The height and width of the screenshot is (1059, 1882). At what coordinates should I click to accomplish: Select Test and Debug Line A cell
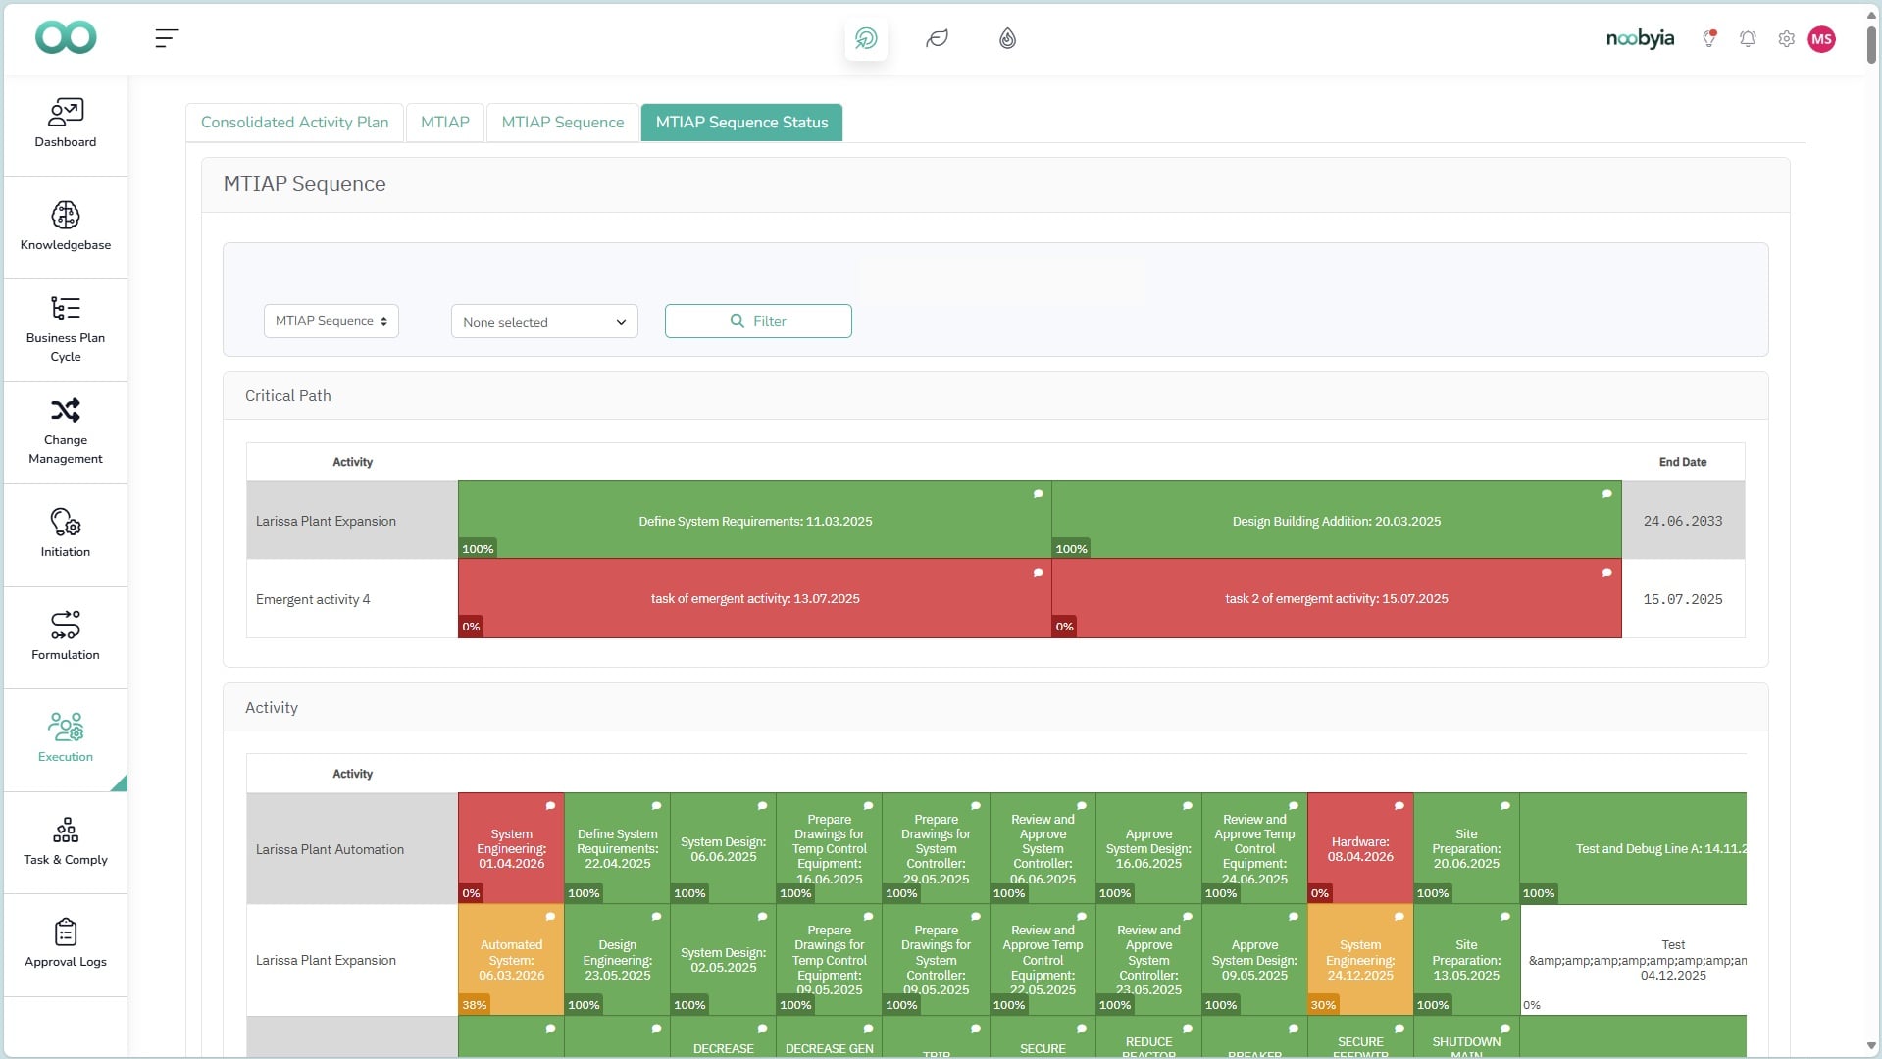1634,849
